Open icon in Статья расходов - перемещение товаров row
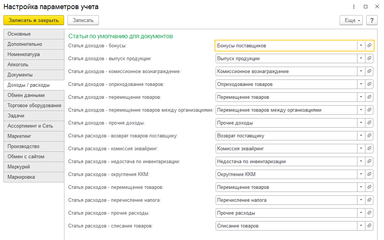The height and width of the screenshot is (240, 384). tap(369, 187)
